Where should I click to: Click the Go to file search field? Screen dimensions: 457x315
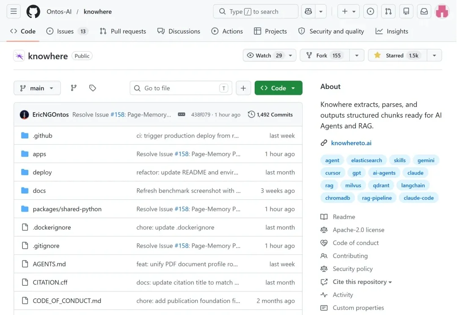pyautogui.click(x=181, y=88)
